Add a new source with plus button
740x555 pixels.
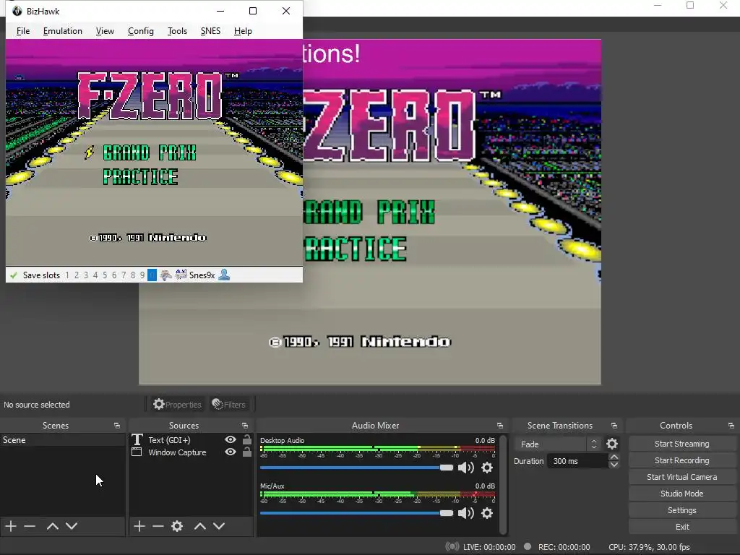coord(139,526)
